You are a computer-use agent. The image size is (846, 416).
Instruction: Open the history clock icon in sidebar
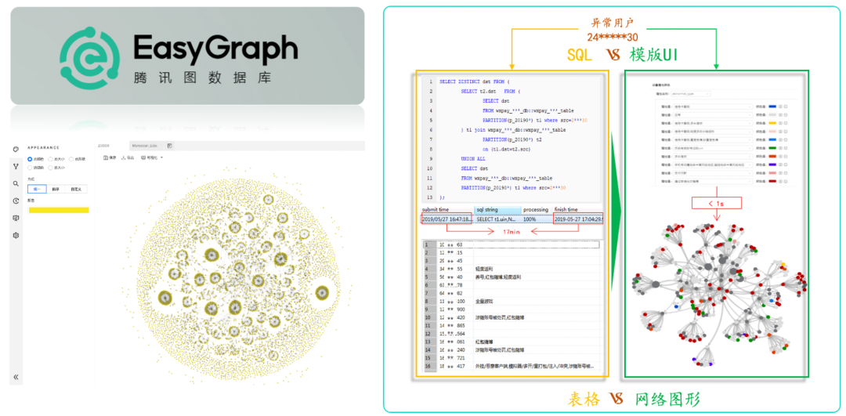coord(16,201)
